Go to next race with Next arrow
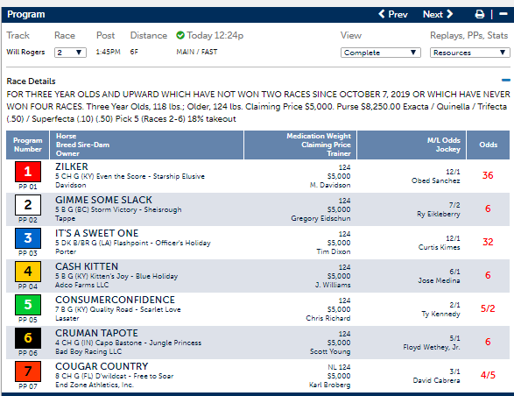This screenshot has width=514, height=396. pyautogui.click(x=438, y=14)
